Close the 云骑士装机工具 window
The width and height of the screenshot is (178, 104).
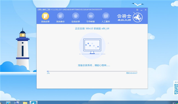[145, 10]
